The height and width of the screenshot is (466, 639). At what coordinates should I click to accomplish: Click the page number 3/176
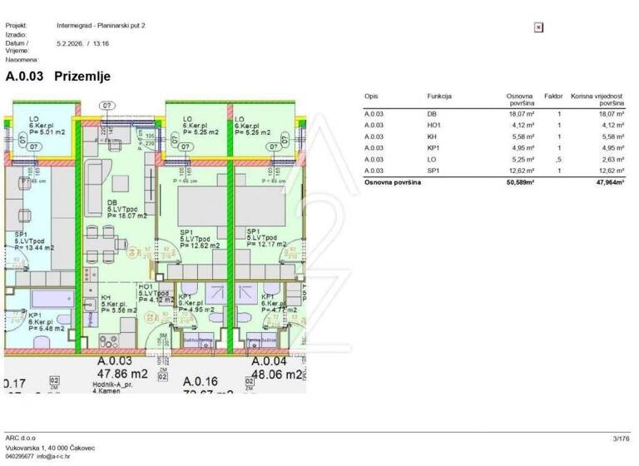tap(621, 438)
